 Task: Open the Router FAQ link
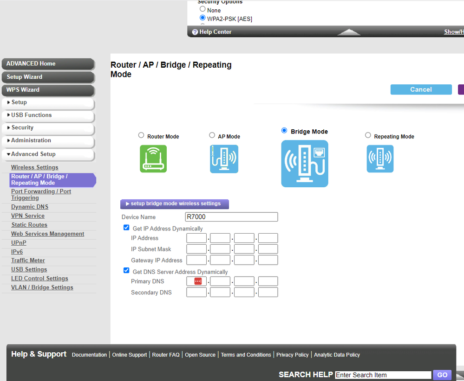pos(165,355)
